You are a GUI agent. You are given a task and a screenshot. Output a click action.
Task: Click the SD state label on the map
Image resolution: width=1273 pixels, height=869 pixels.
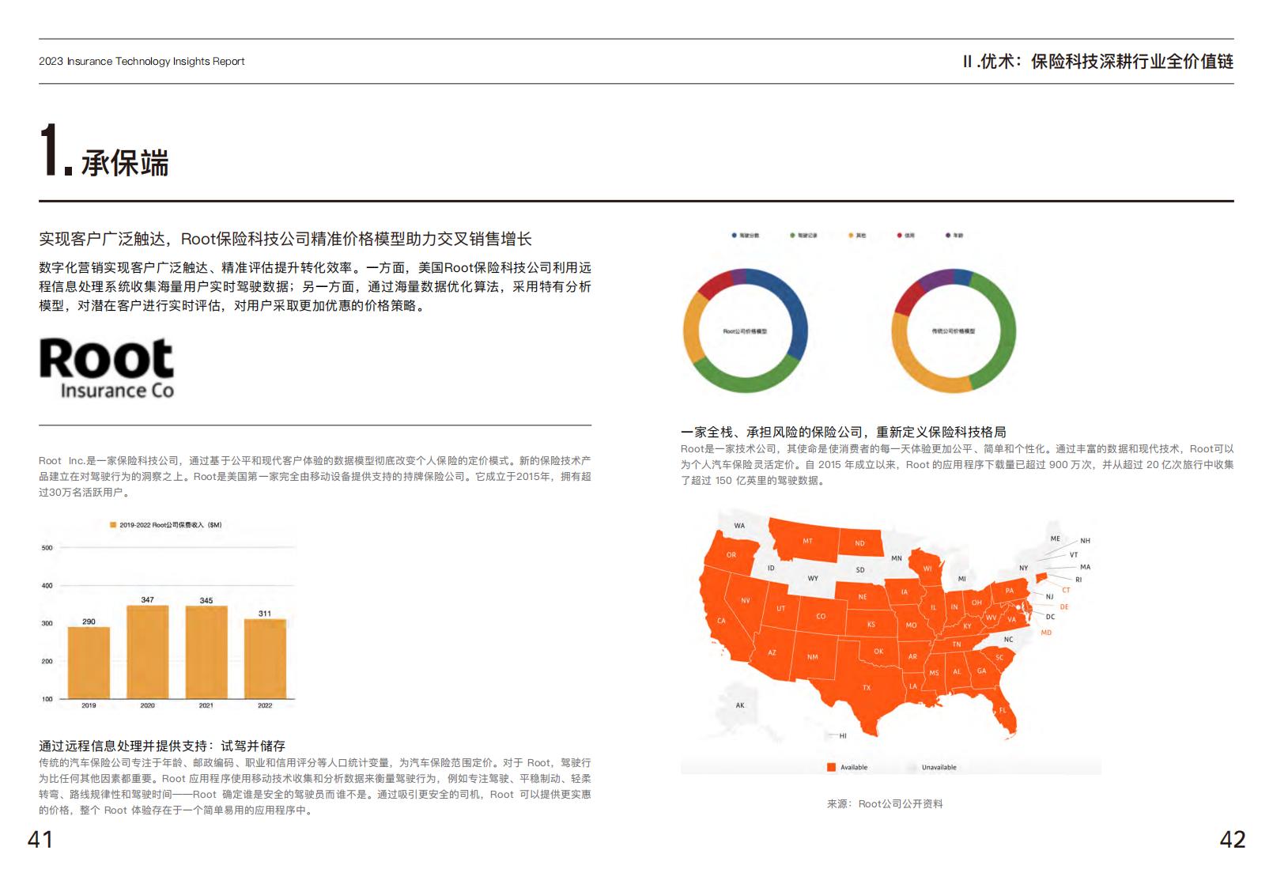(x=860, y=569)
